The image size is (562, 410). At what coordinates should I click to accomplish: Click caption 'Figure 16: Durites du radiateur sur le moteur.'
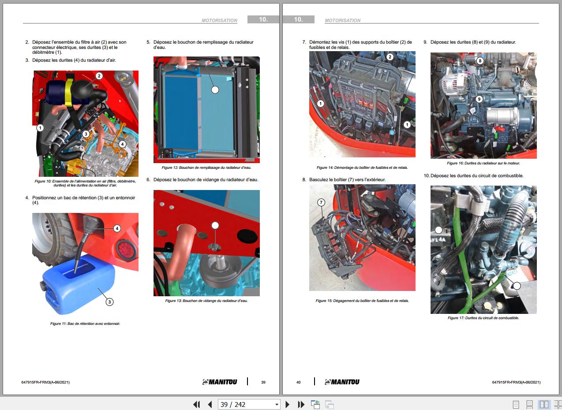coord(483,163)
